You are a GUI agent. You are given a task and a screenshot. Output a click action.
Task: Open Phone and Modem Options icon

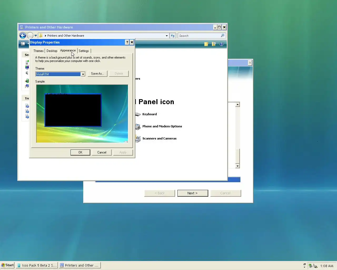138,127
